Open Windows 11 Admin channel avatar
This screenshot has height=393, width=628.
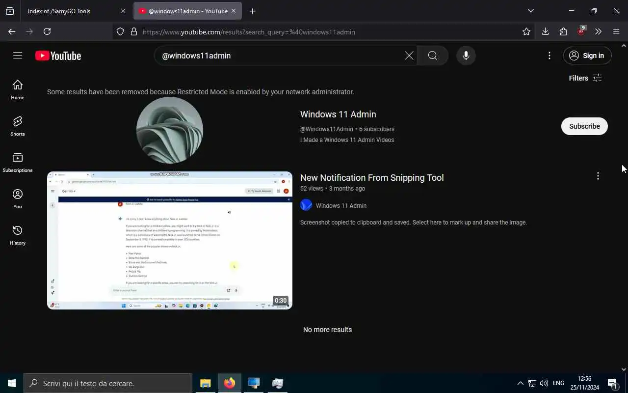tap(170, 130)
